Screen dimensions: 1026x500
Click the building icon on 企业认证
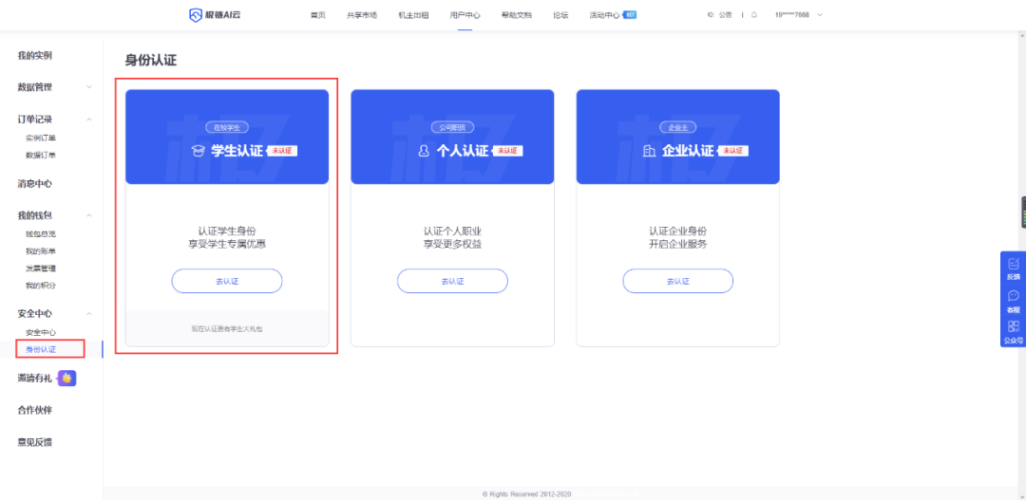click(x=649, y=151)
